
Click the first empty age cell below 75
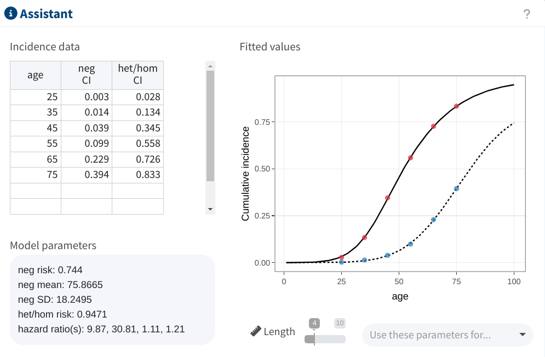pyautogui.click(x=36, y=191)
